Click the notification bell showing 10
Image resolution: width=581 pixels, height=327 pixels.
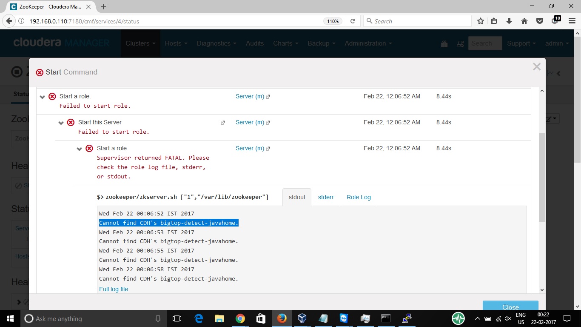555,20
